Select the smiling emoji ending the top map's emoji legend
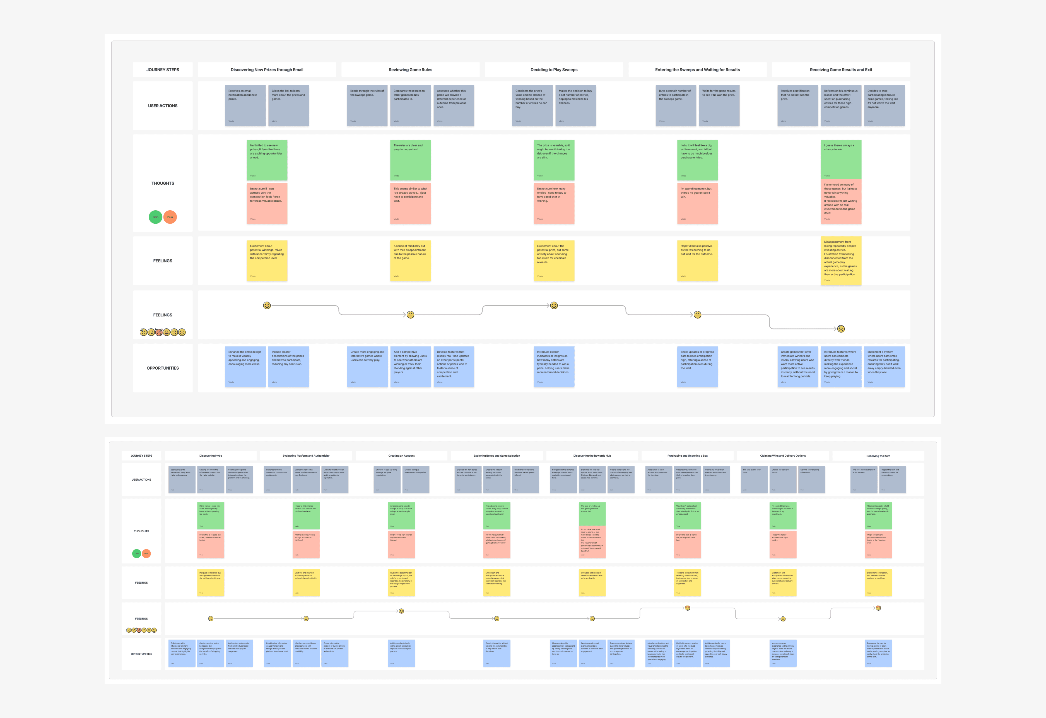The height and width of the screenshot is (718, 1046). point(182,332)
